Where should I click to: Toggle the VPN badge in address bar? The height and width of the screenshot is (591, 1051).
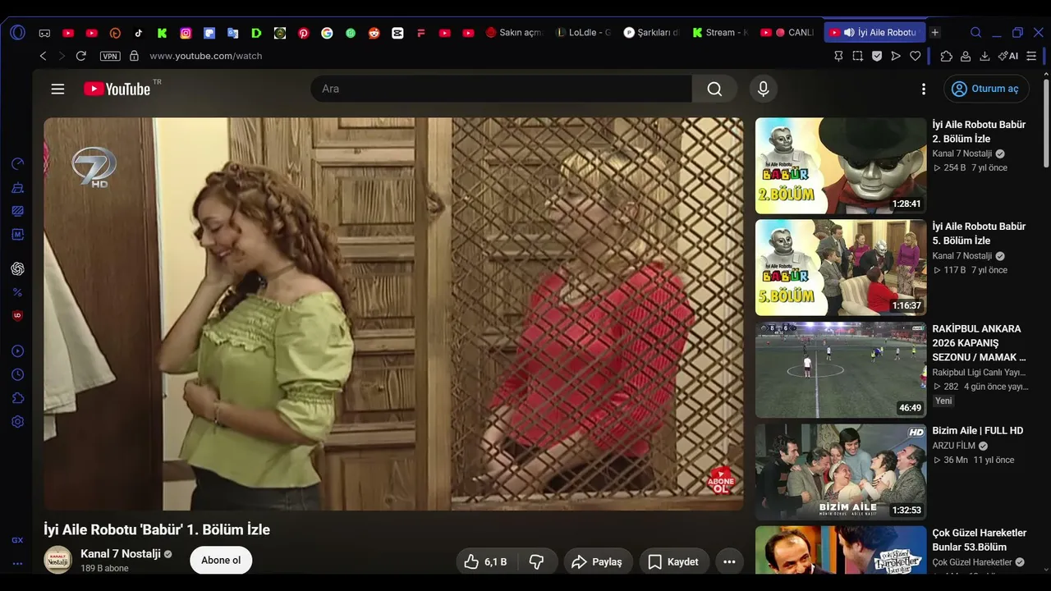click(x=110, y=56)
